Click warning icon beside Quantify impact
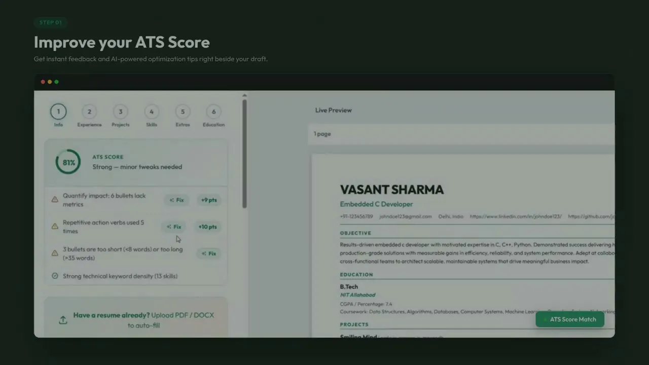 [55, 200]
